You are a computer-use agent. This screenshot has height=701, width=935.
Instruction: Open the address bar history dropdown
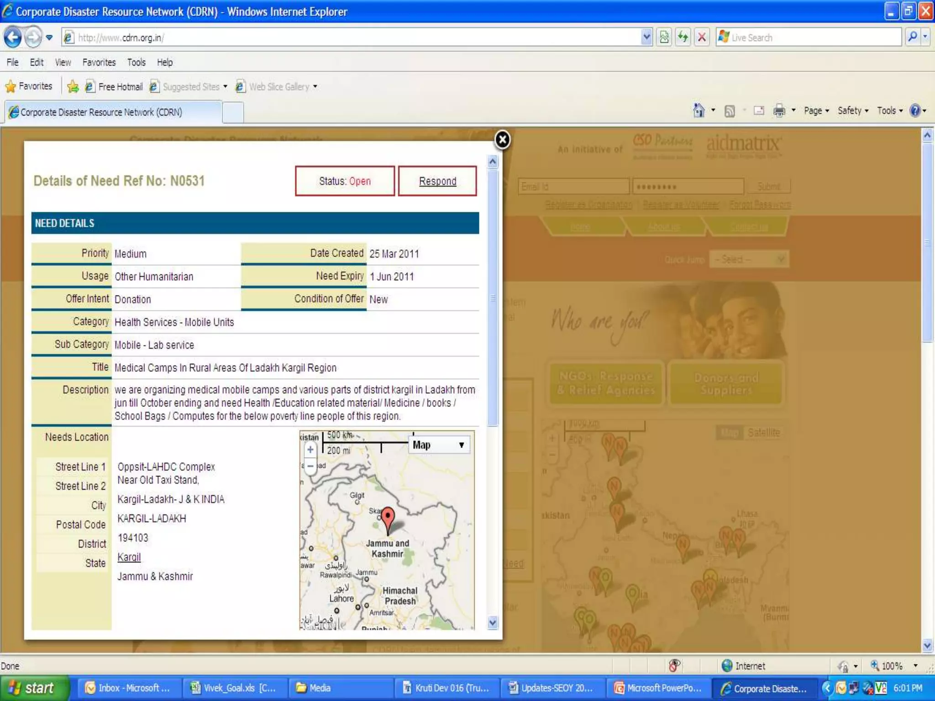[646, 37]
